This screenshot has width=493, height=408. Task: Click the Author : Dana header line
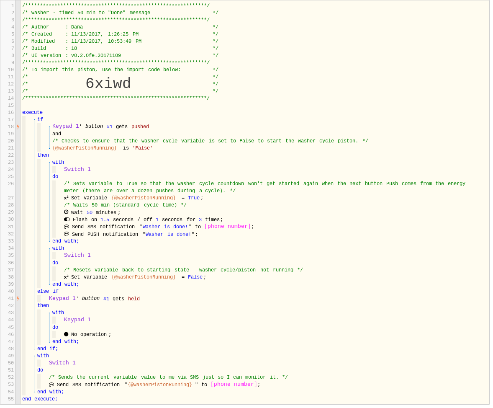(120, 27)
